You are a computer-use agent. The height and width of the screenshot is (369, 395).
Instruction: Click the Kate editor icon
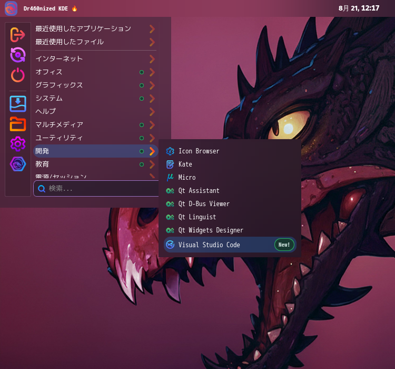pos(170,164)
